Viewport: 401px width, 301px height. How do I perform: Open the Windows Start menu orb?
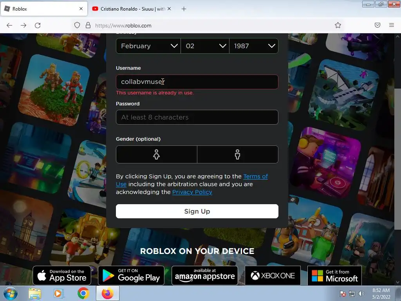[10, 293]
